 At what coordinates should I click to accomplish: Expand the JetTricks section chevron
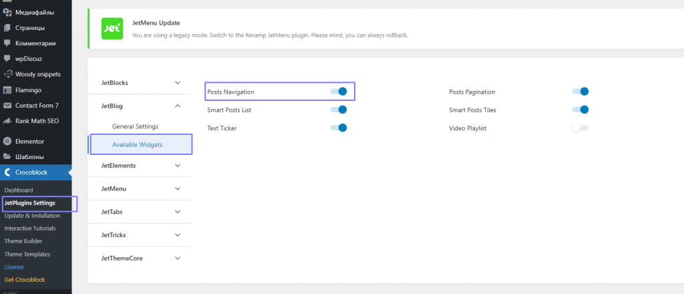point(178,235)
